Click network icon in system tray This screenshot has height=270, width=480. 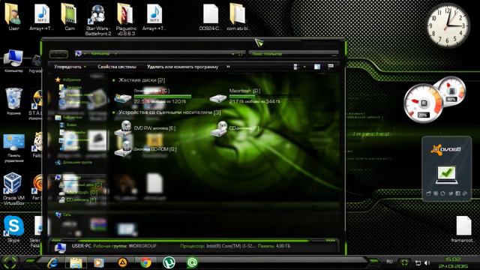point(418,262)
